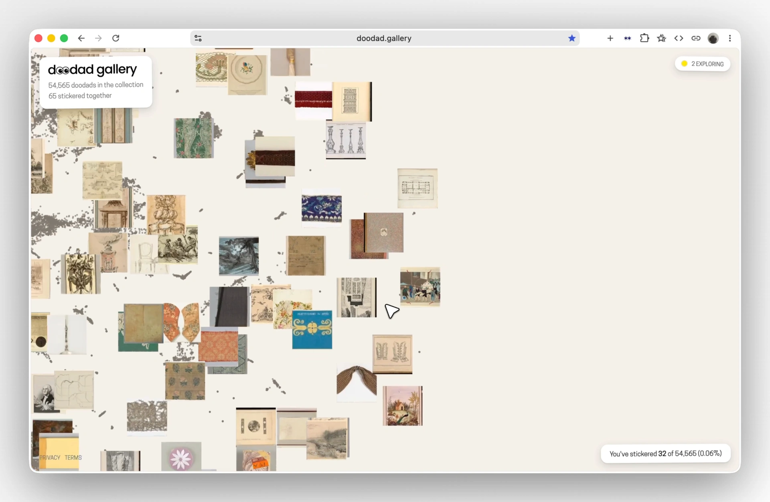This screenshot has width=770, height=502.
Task: Select the four candlesticks engraving thumbnail
Action: coord(346,140)
